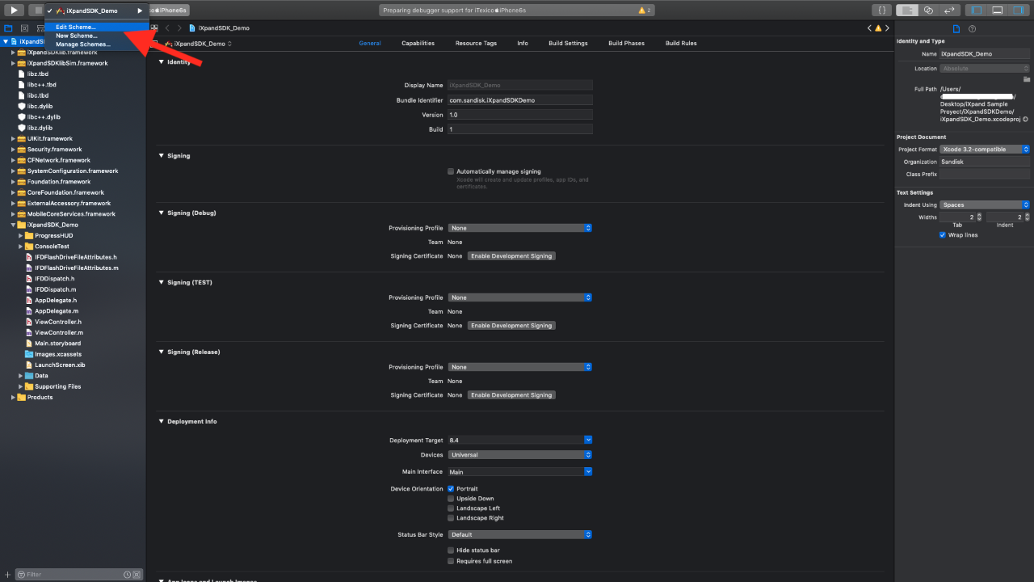The image size is (1034, 582).
Task: Open the Source Control navigator
Action: (24, 28)
